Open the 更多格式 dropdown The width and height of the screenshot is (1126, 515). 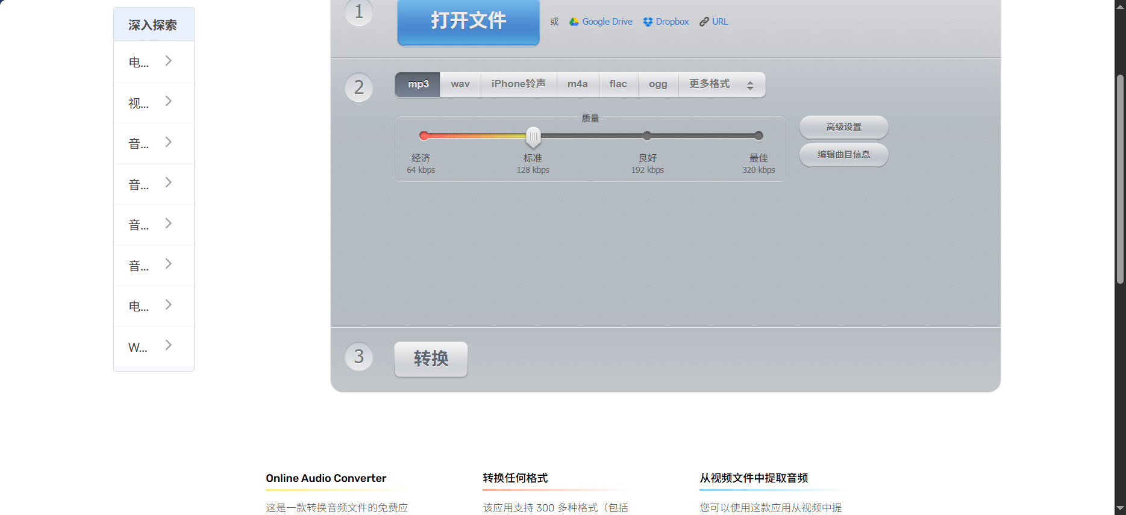pos(722,84)
